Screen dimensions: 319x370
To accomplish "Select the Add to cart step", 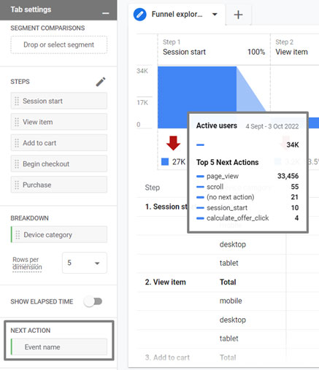I will click(59, 143).
